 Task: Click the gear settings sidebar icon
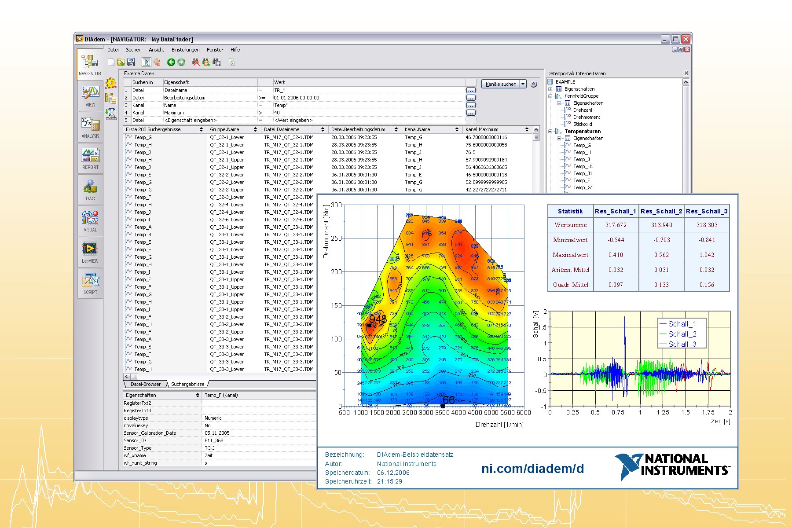(x=111, y=83)
